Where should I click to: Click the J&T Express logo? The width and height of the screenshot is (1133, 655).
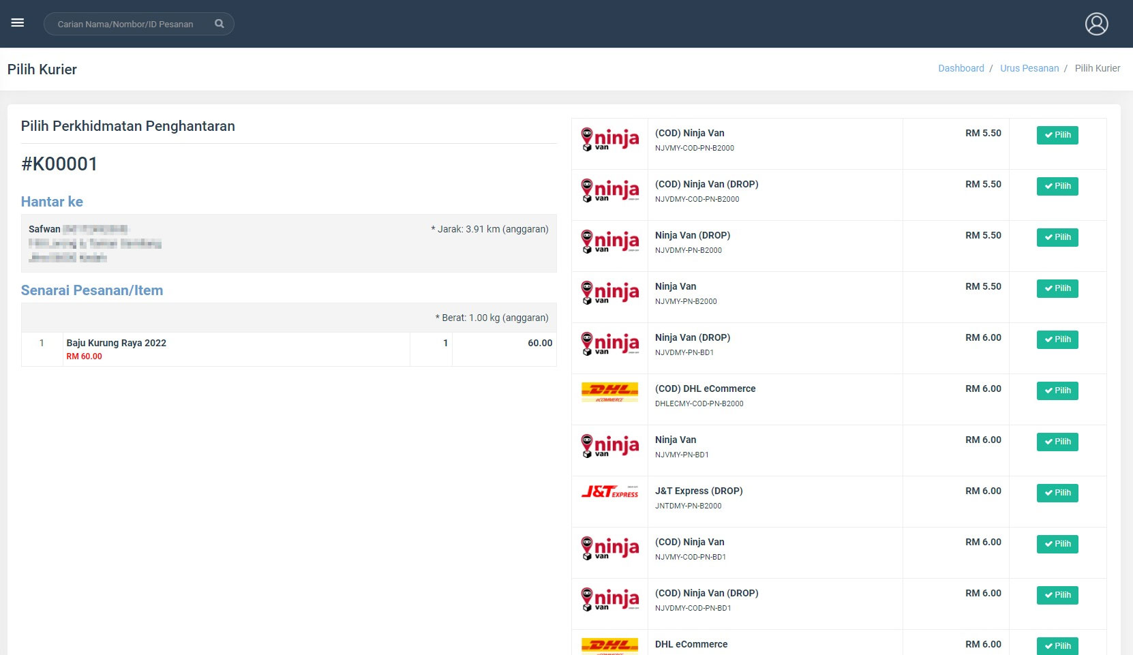click(x=609, y=491)
